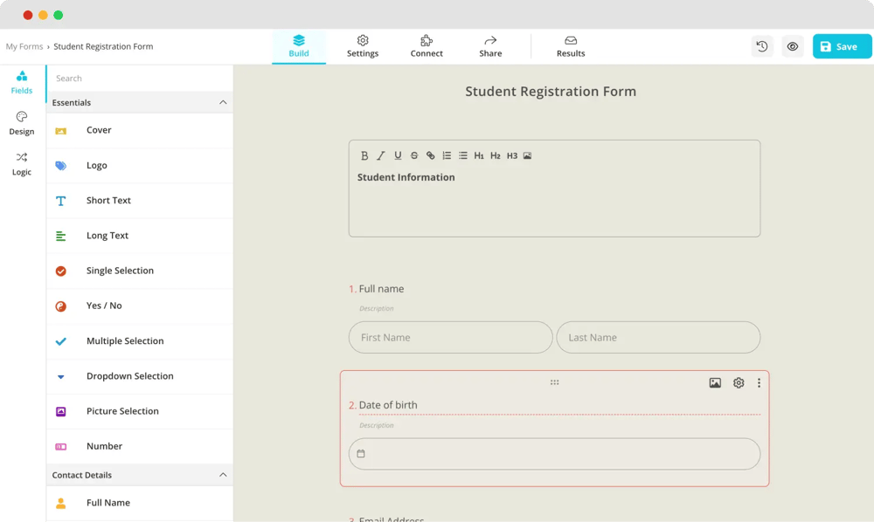The height and width of the screenshot is (522, 874).
Task: Open the Design panel in sidebar
Action: (22, 123)
